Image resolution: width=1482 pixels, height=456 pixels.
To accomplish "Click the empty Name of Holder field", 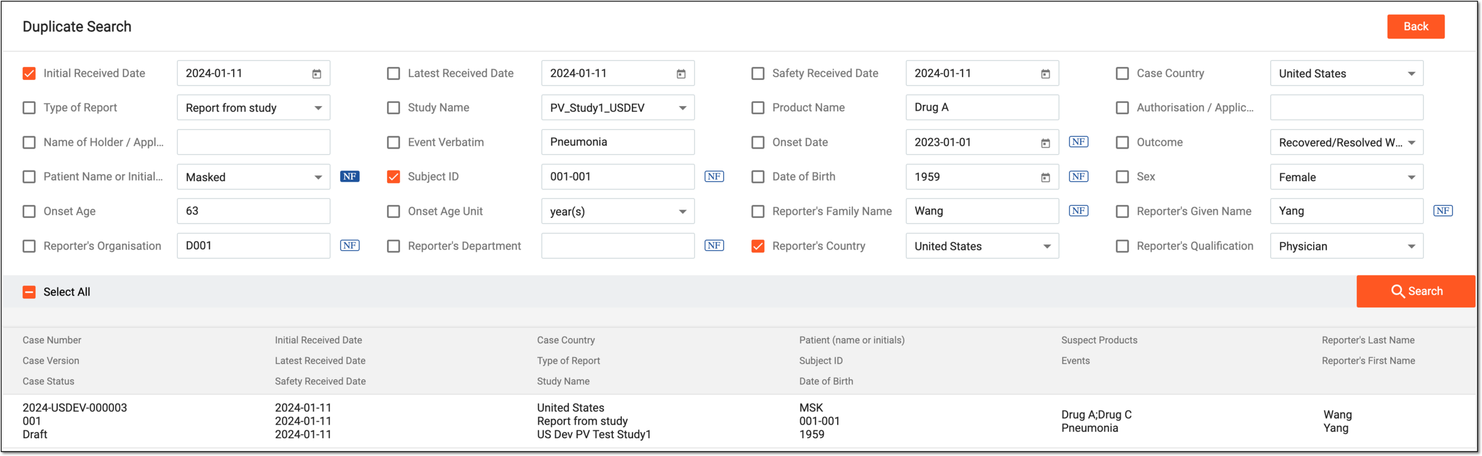I will pyautogui.click(x=254, y=143).
